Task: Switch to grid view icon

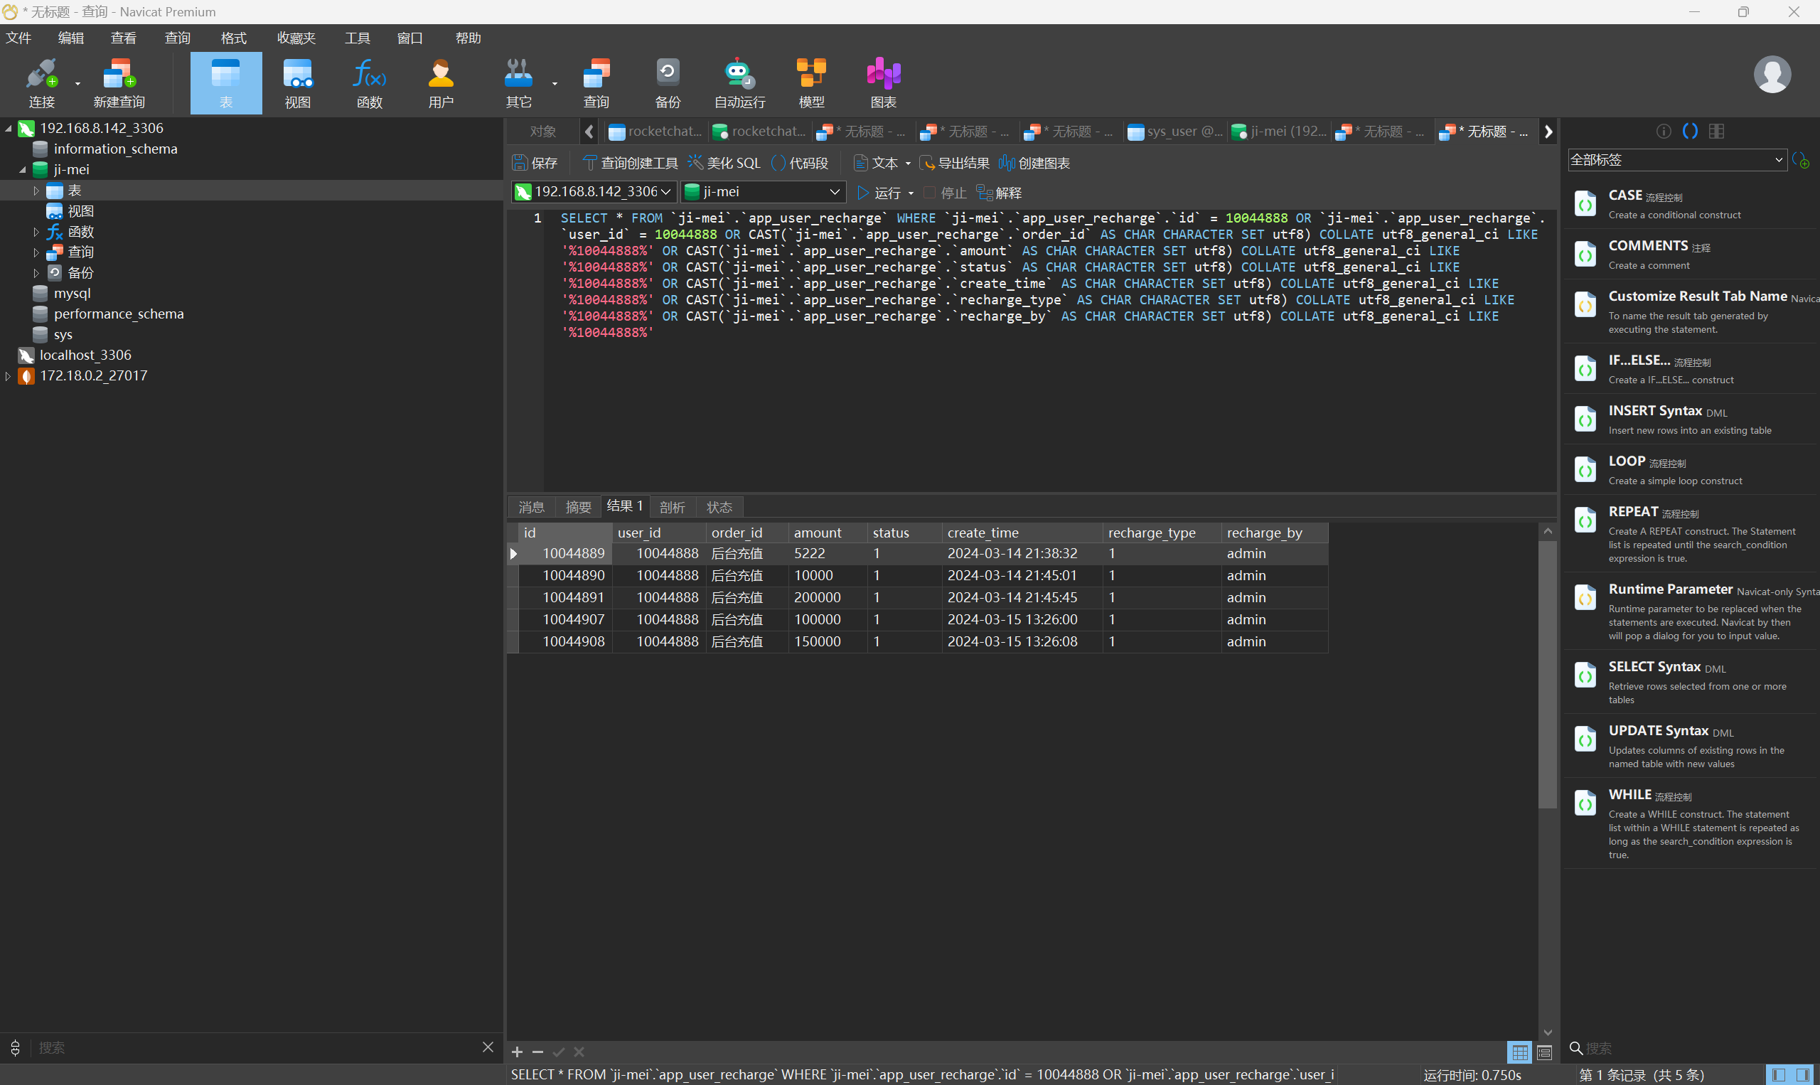Action: pyautogui.click(x=1519, y=1052)
